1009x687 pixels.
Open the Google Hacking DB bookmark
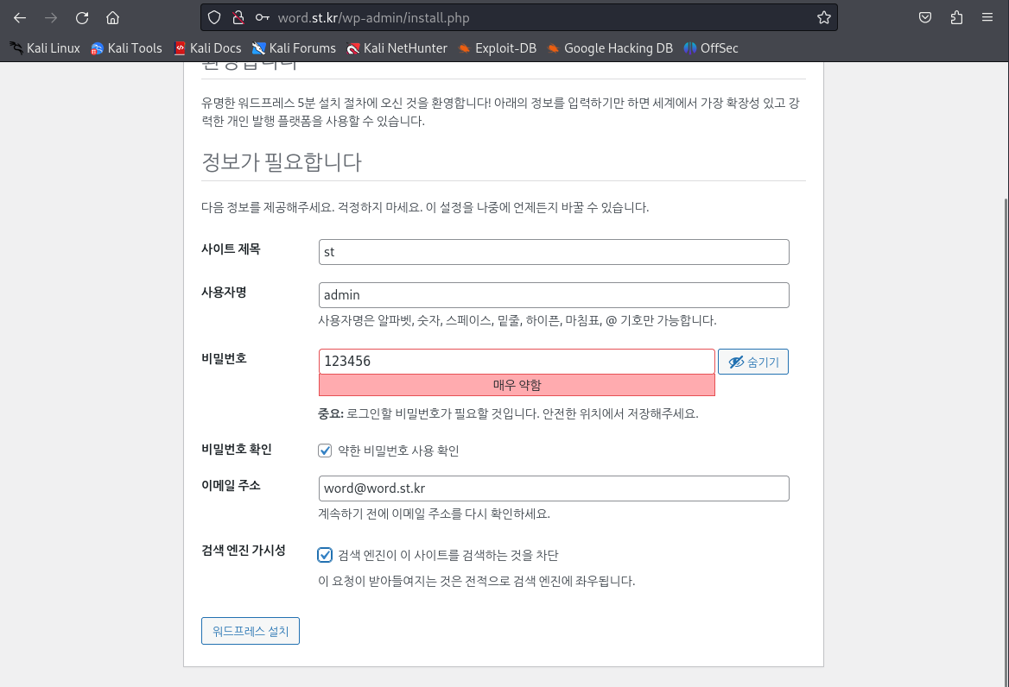(609, 48)
